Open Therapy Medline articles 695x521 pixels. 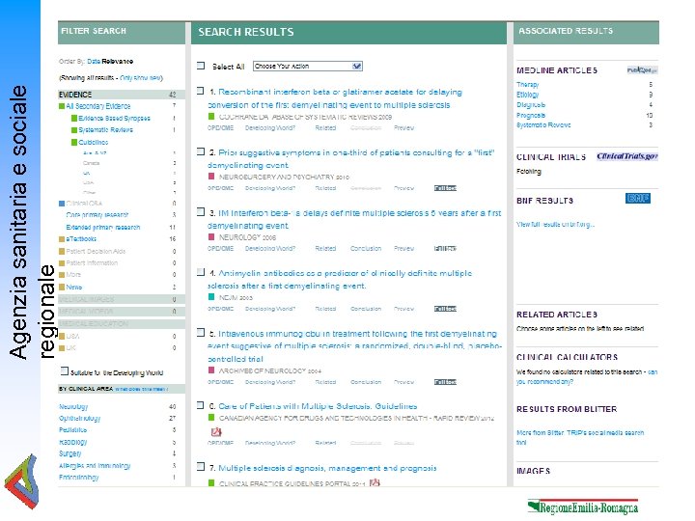pyautogui.click(x=527, y=84)
